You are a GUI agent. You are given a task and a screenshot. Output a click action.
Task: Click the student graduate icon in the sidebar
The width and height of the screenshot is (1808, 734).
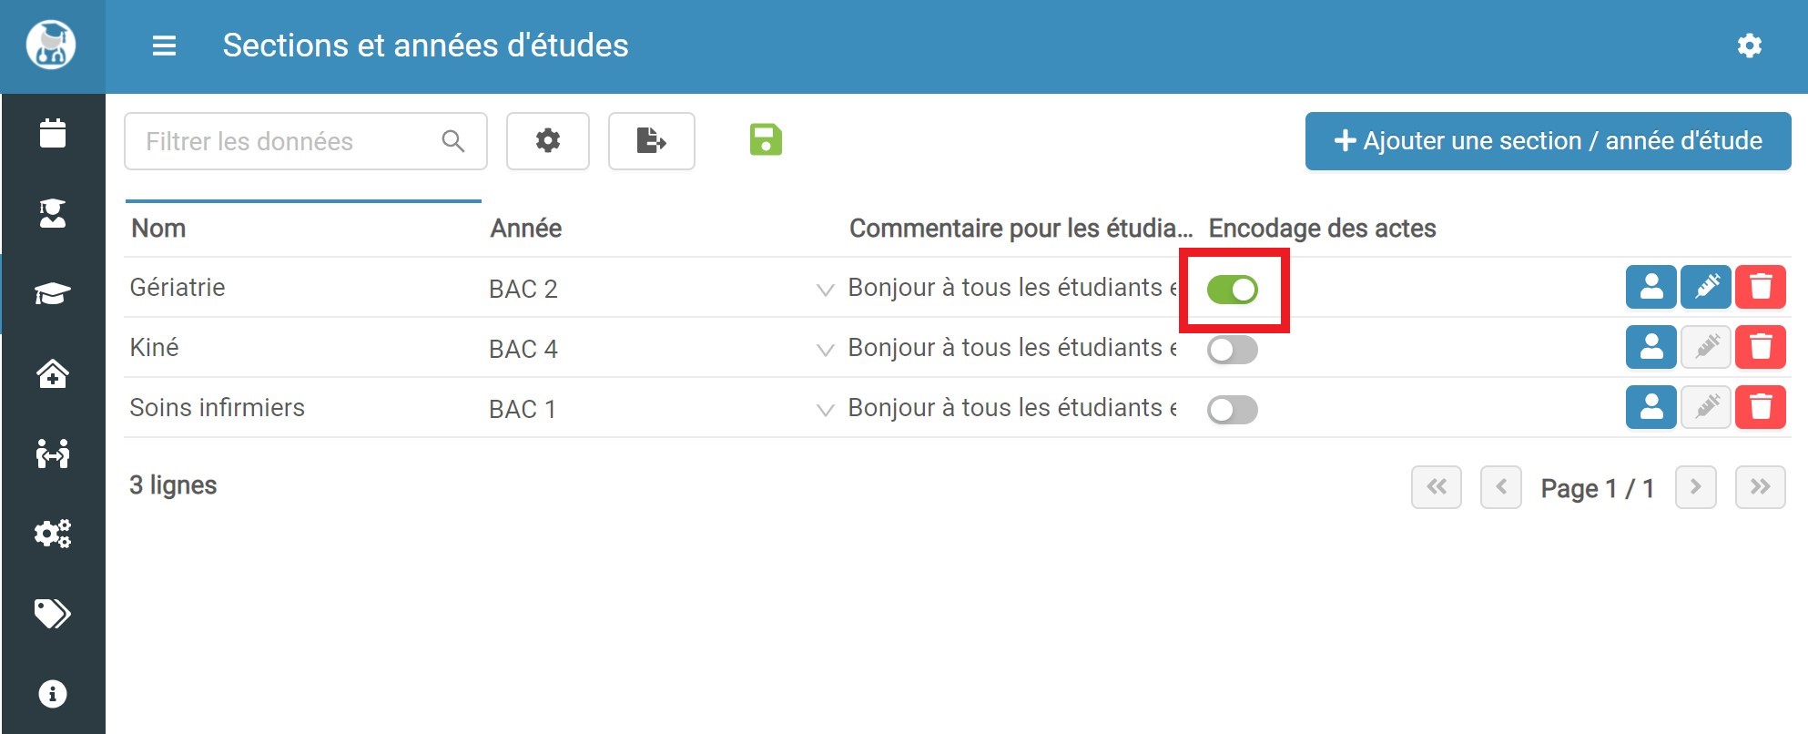point(53,213)
